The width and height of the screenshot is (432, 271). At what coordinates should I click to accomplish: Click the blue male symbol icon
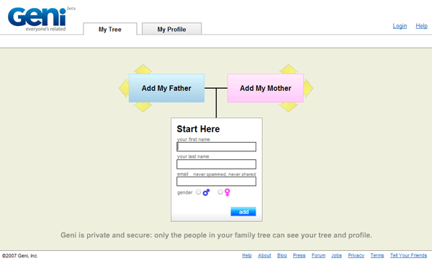[206, 192]
